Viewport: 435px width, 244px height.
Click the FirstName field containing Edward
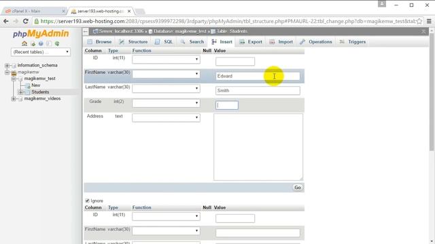pos(258,76)
